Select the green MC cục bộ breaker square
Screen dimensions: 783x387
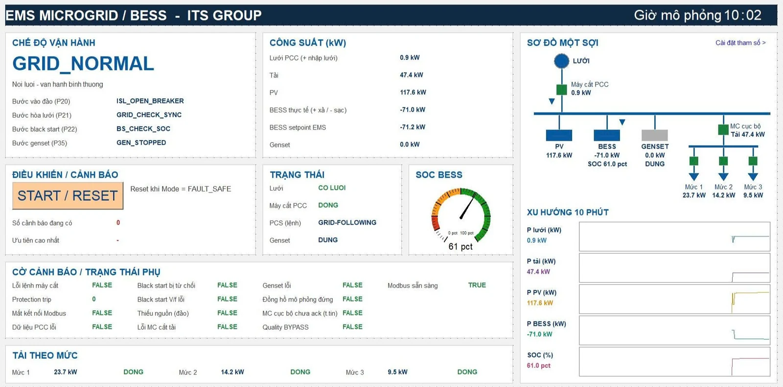pos(723,129)
